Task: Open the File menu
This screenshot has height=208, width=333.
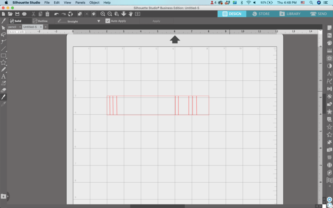Action: click(x=47, y=3)
